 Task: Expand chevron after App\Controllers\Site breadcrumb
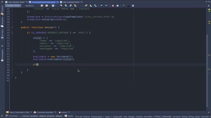coord(31,112)
